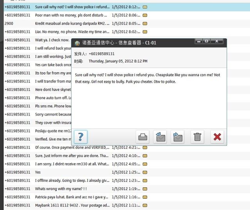Screen dimensions: 250x210
Task: Close the viewer using the red X icon
Action: pyautogui.click(x=217, y=137)
